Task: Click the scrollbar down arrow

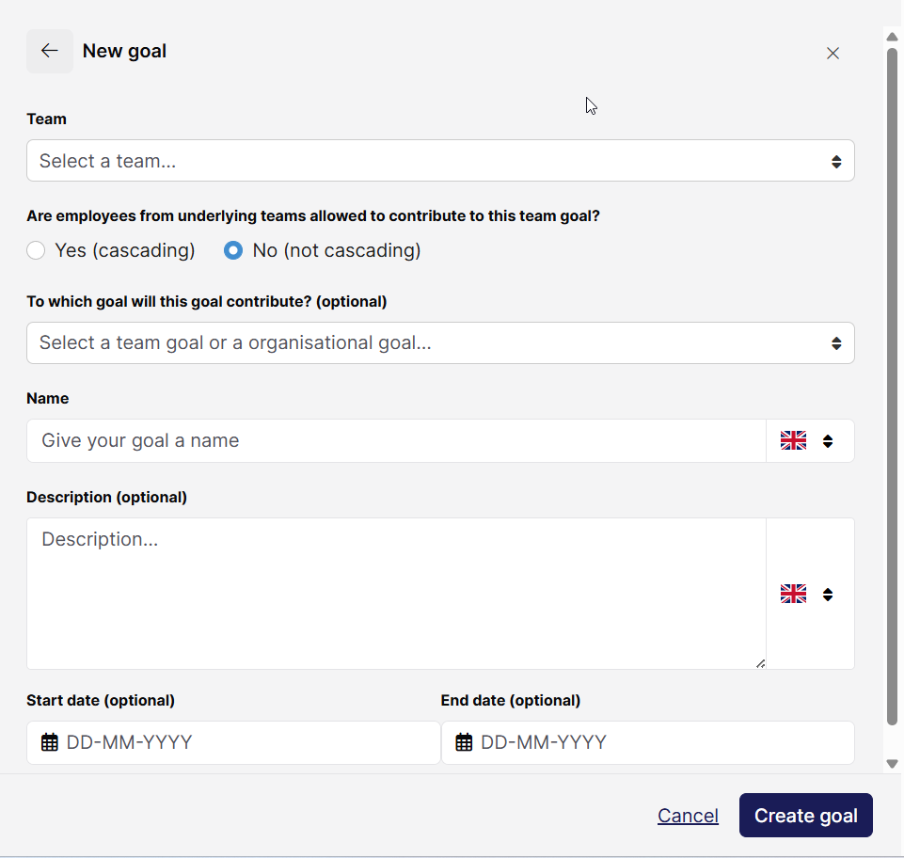Action: (892, 764)
